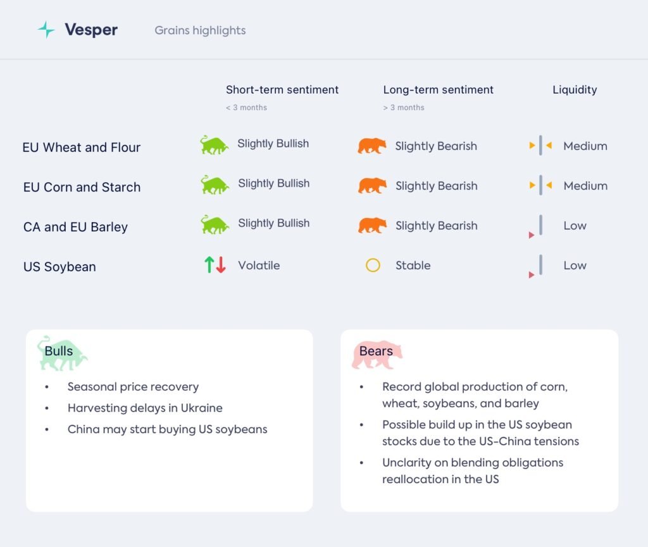Click the Record global production bullet in Bears
Screen dimensions: 648x547
475,395
